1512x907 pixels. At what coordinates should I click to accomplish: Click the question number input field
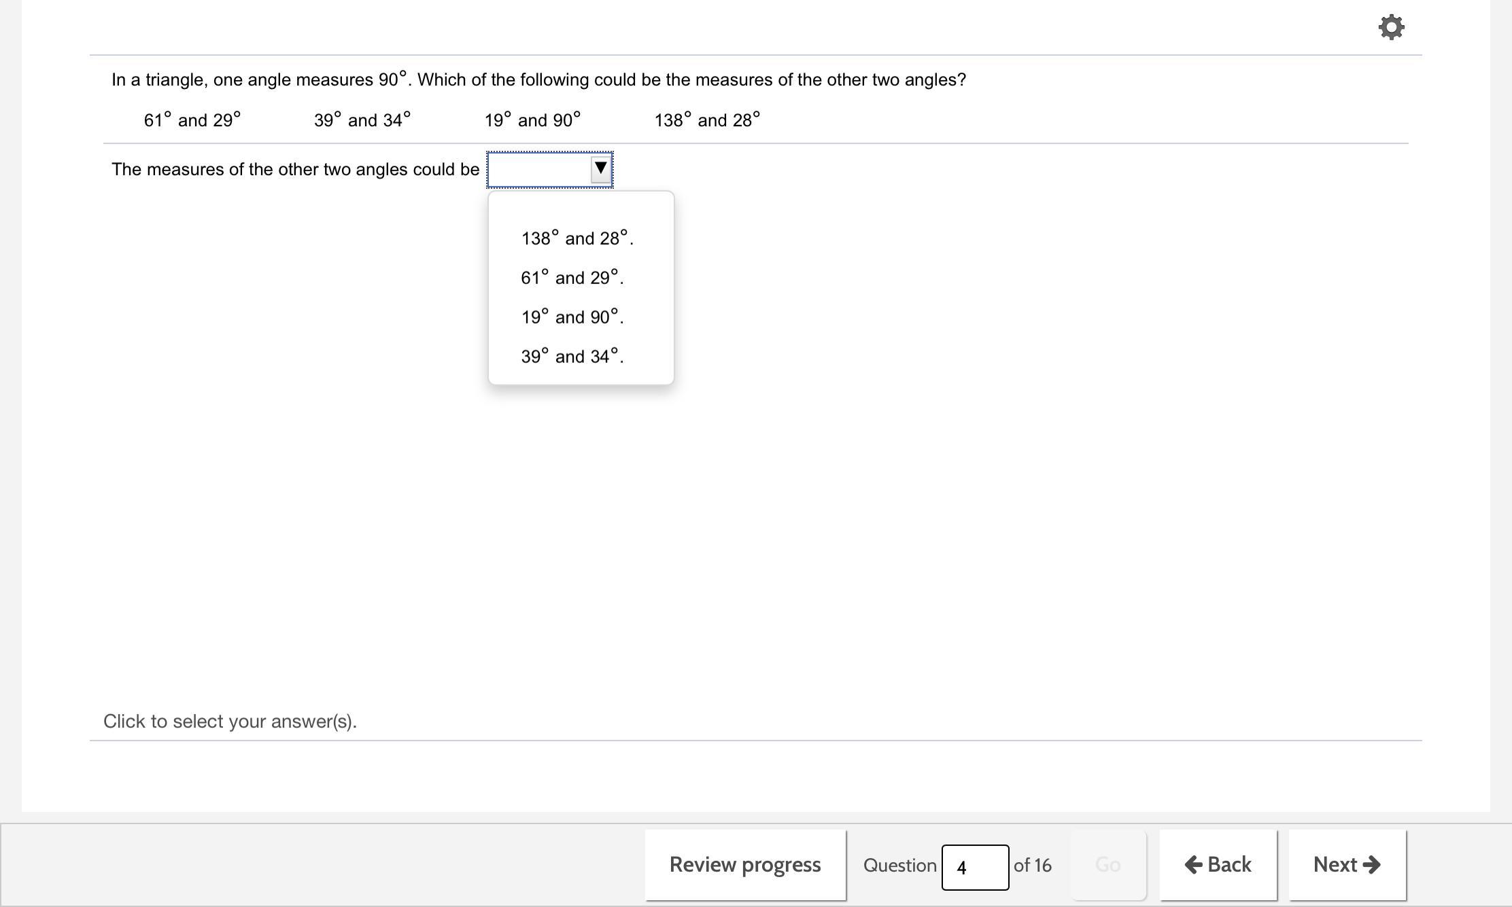[974, 867]
